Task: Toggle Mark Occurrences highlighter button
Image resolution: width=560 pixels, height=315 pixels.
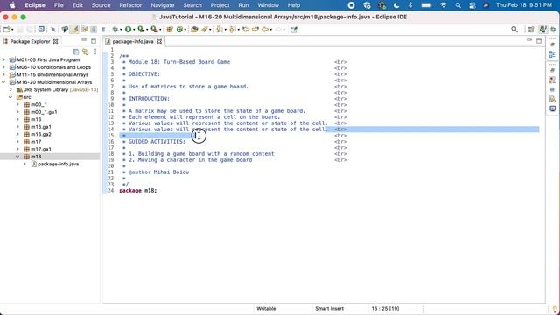Action: pos(74,30)
